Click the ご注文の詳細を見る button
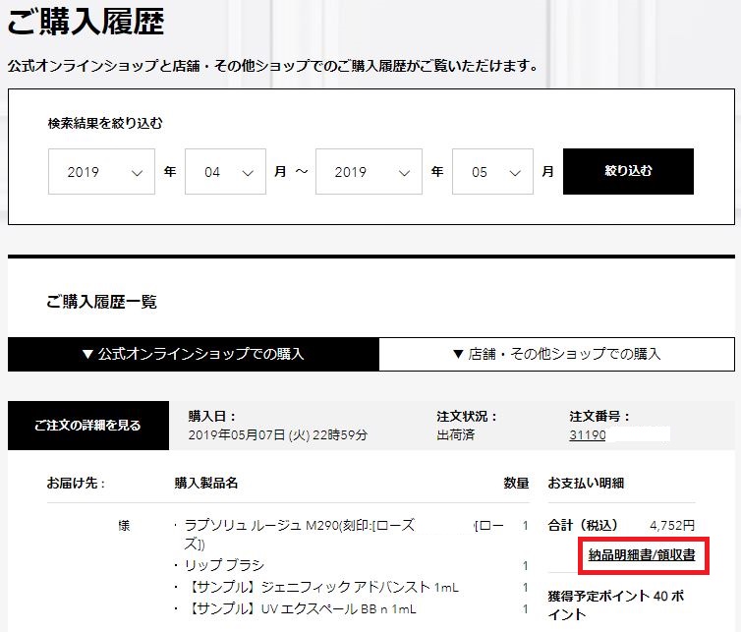This screenshot has width=741, height=632. click(x=86, y=426)
